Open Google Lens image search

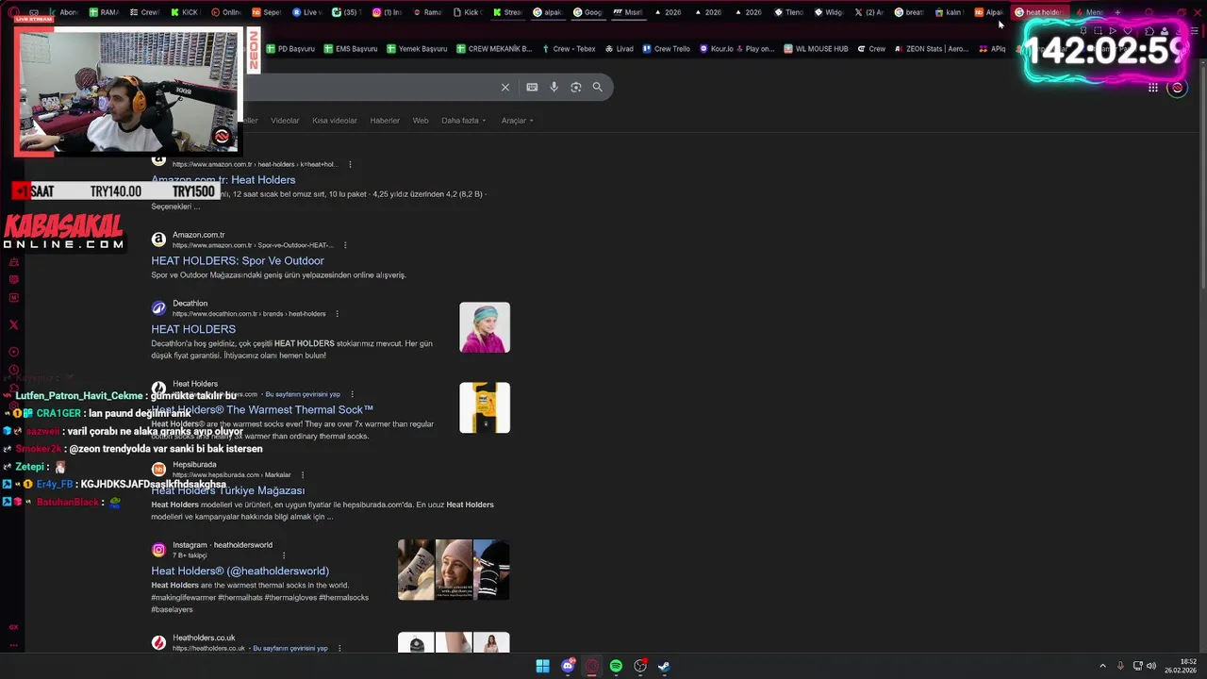tap(576, 87)
